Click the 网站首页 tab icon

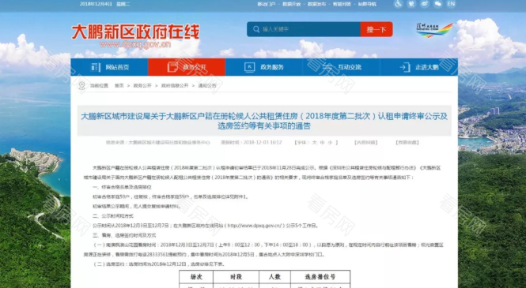[x=96, y=67]
